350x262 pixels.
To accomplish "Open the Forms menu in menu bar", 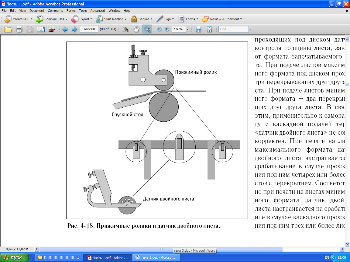I will coord(71,11).
